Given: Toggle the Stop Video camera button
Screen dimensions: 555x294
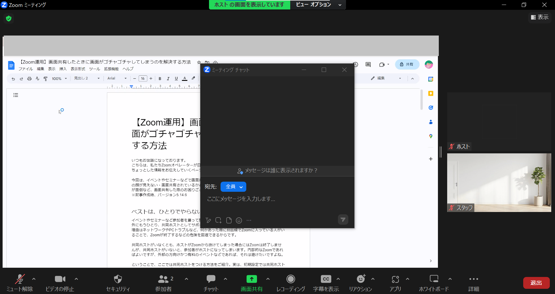Looking at the screenshot, I should point(60,279).
